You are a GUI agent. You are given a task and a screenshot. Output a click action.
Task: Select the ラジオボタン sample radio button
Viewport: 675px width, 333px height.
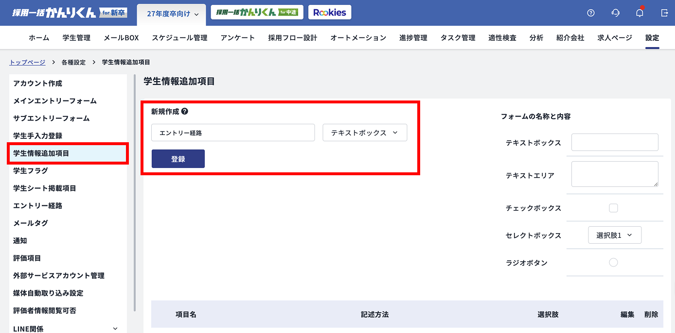(x=614, y=262)
